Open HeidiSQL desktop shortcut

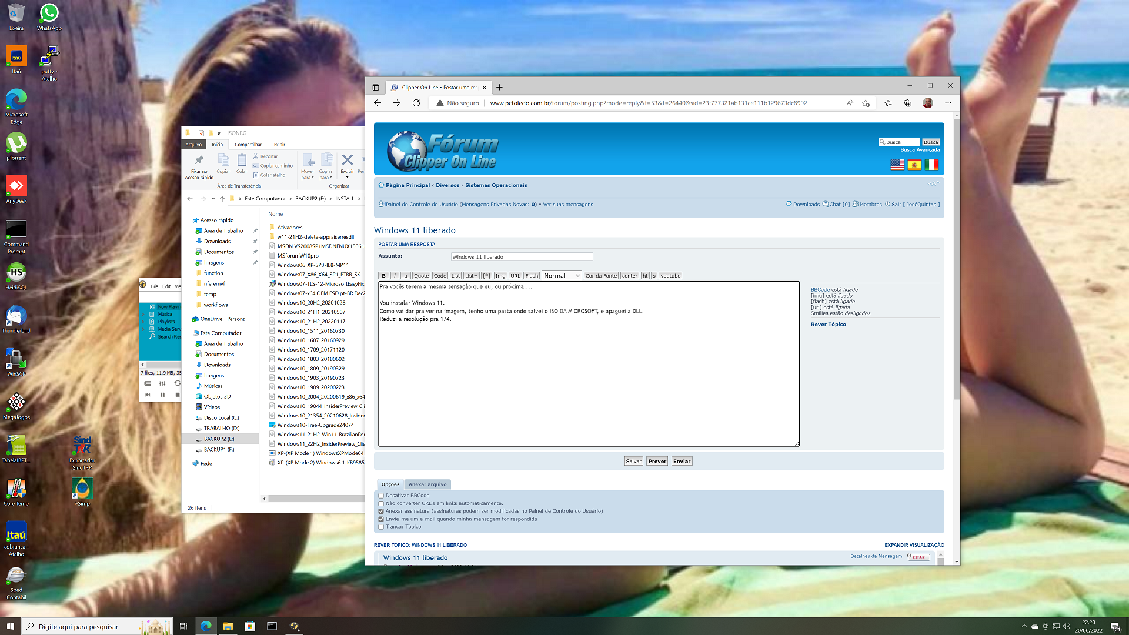(16, 273)
